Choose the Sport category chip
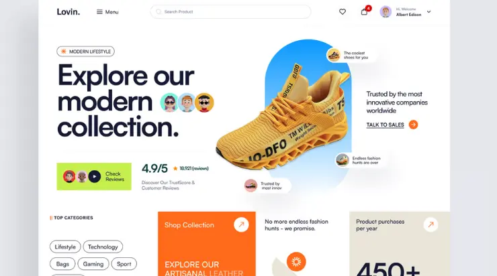Screen dimensions: 497x276 coord(124,264)
